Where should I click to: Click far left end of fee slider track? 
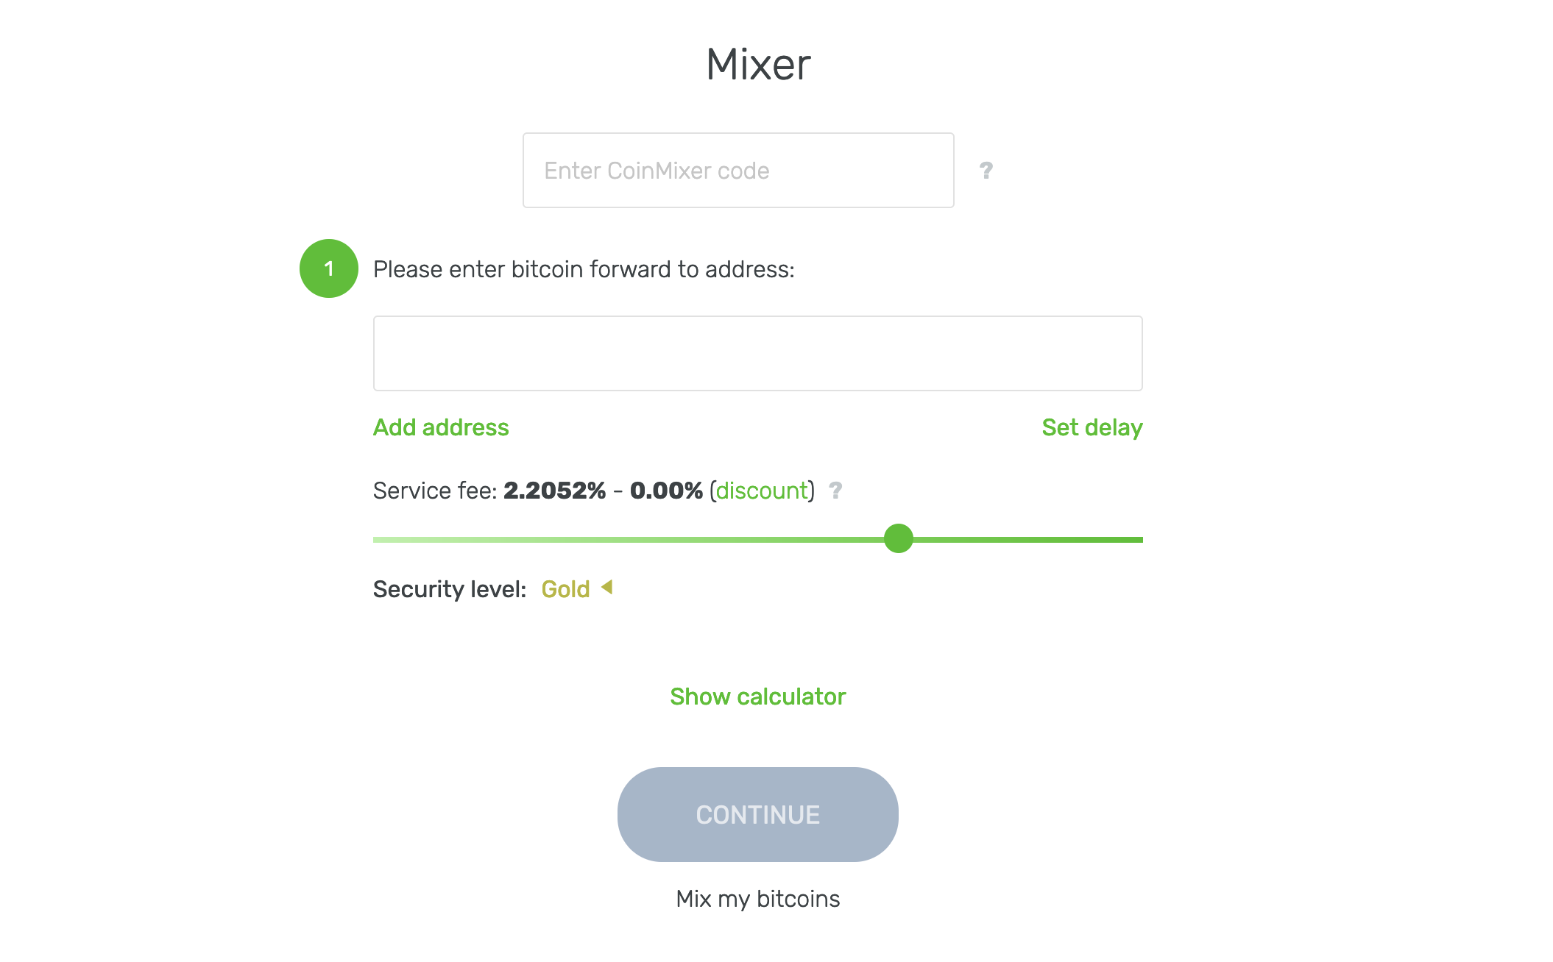pos(377,540)
